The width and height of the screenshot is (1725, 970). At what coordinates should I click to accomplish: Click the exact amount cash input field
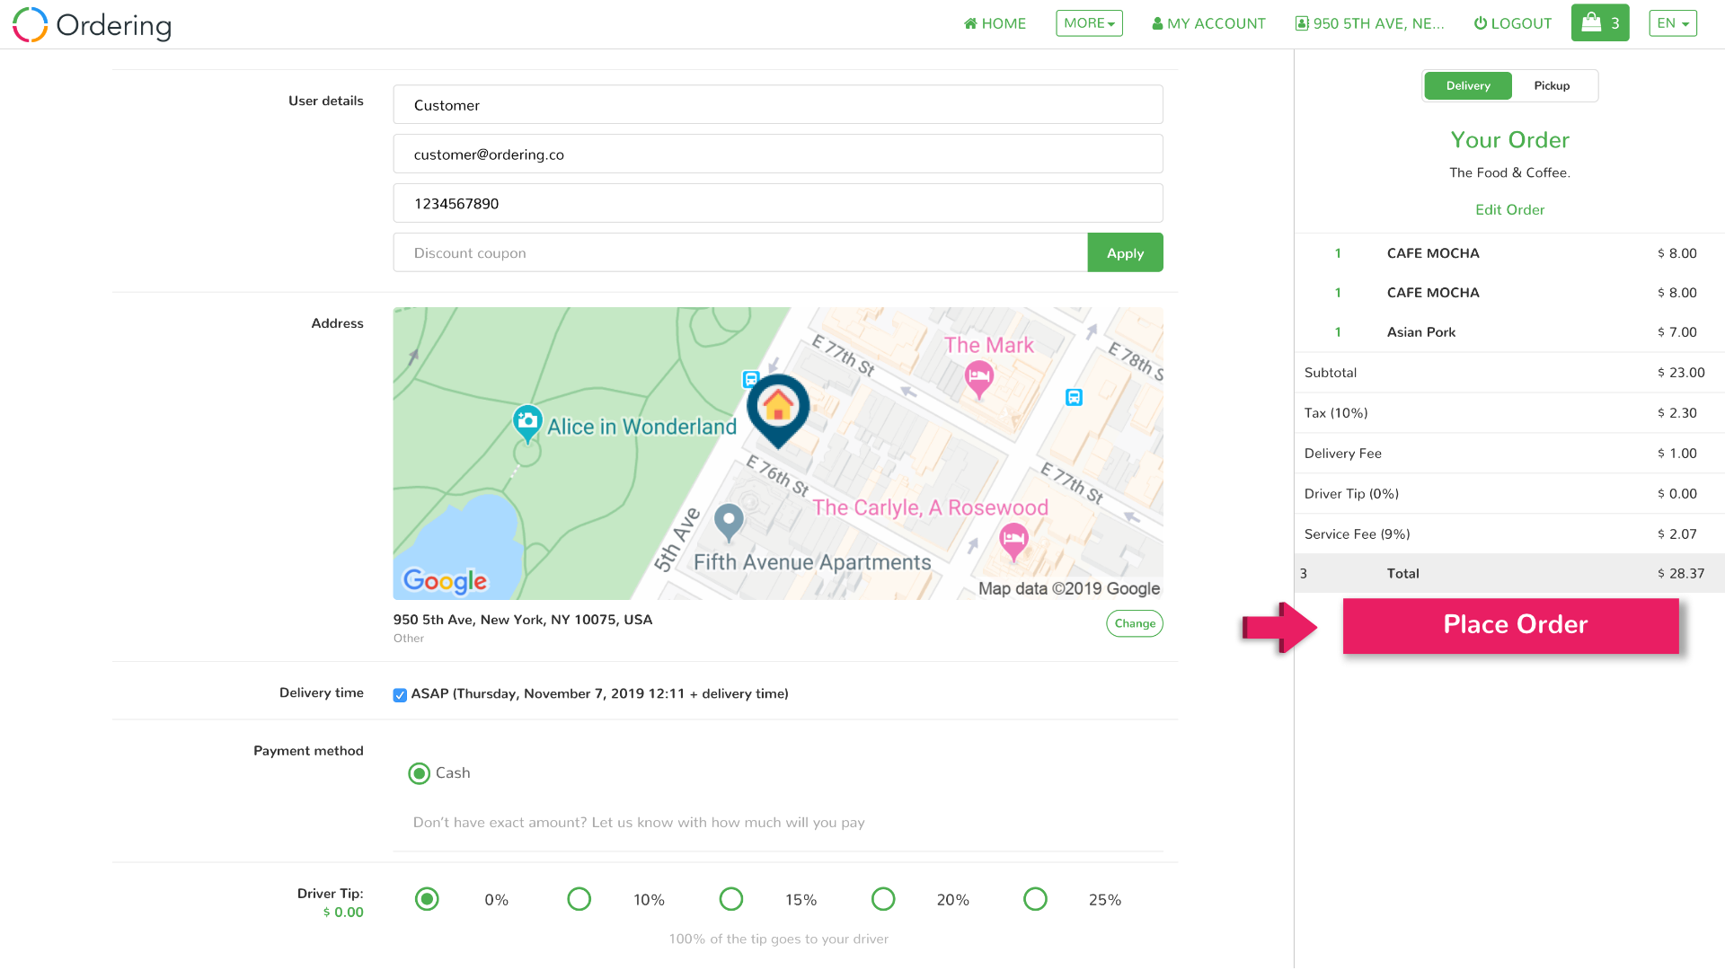coord(778,823)
